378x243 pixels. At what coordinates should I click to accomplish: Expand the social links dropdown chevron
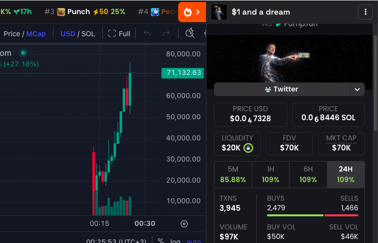[x=357, y=89]
